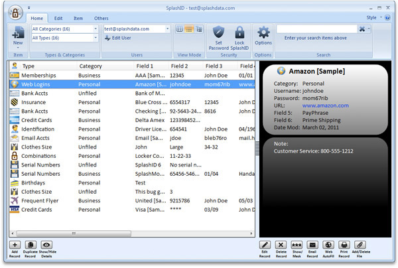398x268 pixels.
Task: Open quick access toolbar dropdown
Action: click(x=29, y=7)
